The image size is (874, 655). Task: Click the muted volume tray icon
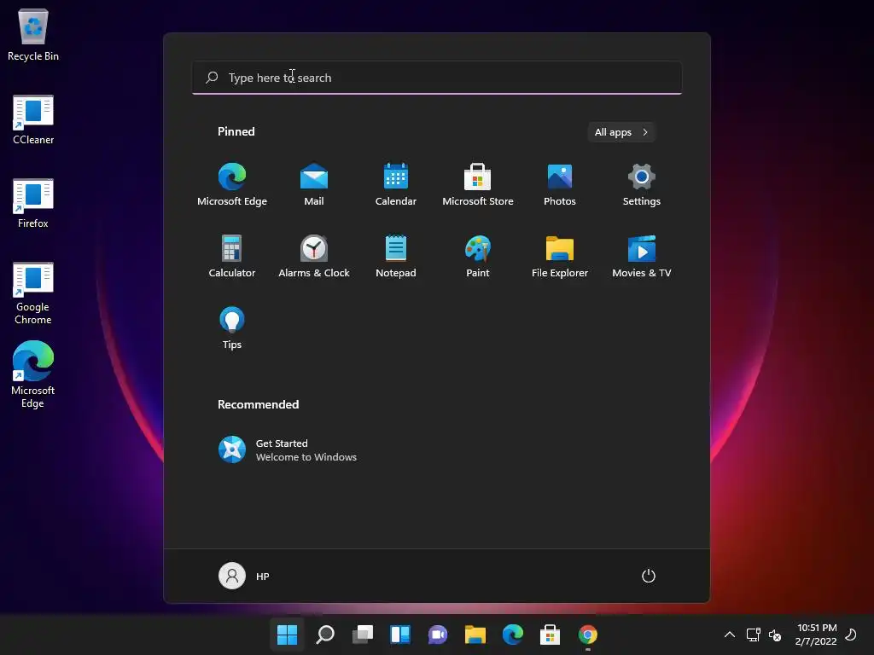(x=775, y=635)
